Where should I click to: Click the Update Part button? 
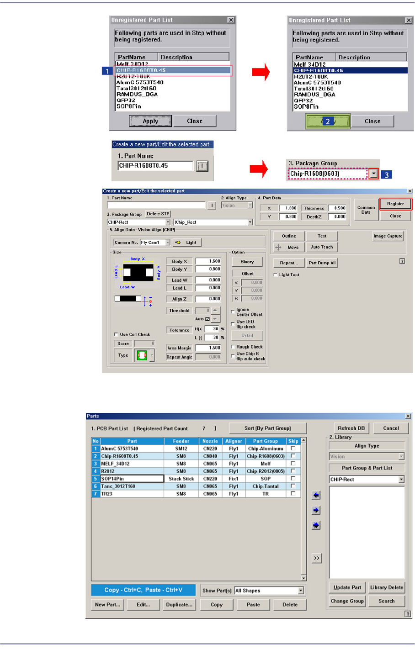tap(347, 588)
